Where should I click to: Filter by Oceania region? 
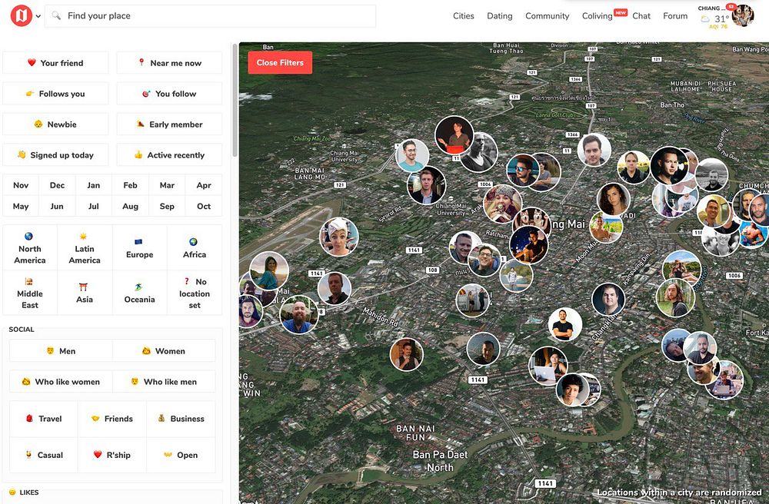[x=140, y=293]
